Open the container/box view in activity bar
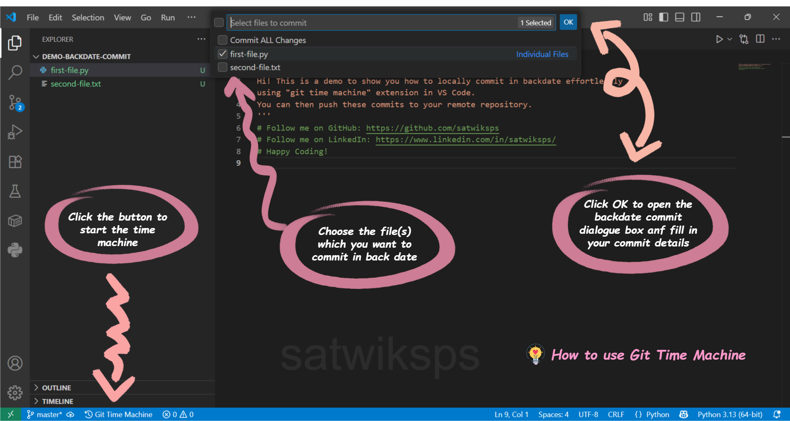The width and height of the screenshot is (790, 421). 15,221
